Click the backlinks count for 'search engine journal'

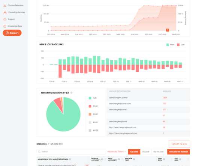tap(165, 98)
